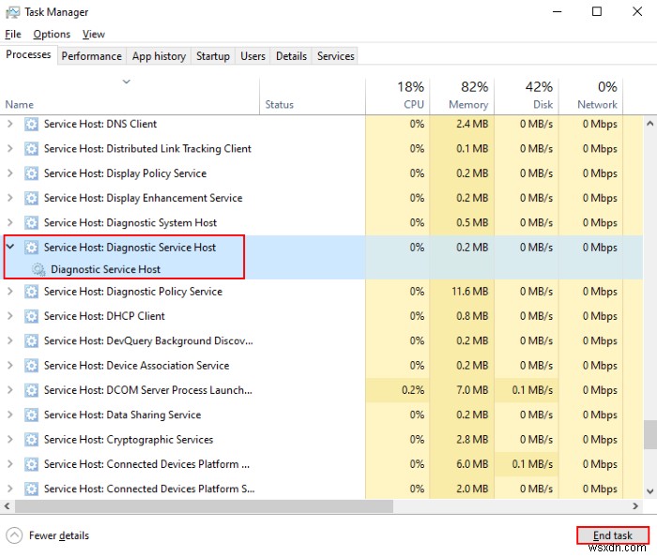Click gear icon of DCOM Server Process Launcher row

point(31,390)
